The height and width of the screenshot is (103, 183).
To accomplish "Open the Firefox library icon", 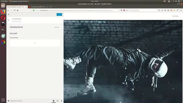I will pos(165,10).
